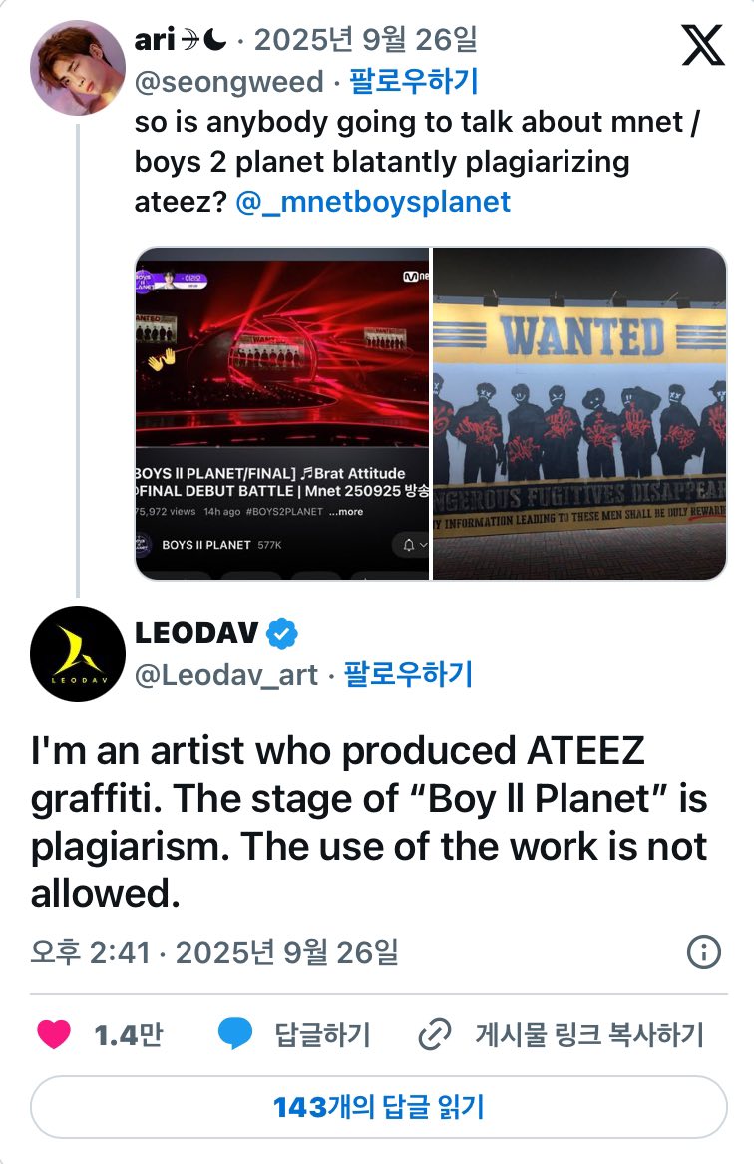Click the pink heart like icon
754x1164 pixels.
pyautogui.click(x=53, y=1035)
